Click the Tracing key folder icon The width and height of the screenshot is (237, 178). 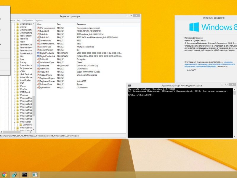(17, 62)
